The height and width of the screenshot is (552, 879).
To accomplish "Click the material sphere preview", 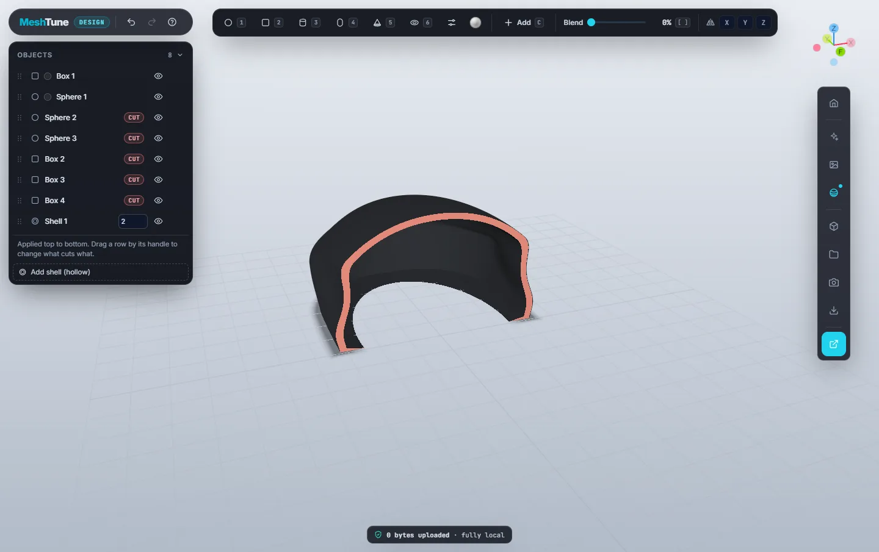I will click(x=476, y=23).
